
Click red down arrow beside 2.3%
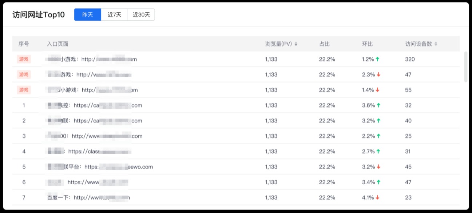coord(378,75)
